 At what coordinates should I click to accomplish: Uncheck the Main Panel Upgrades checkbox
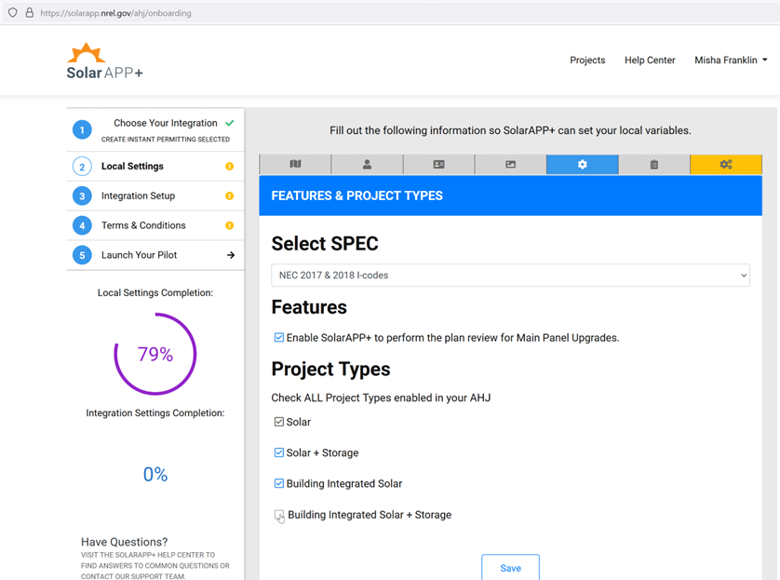pos(279,338)
